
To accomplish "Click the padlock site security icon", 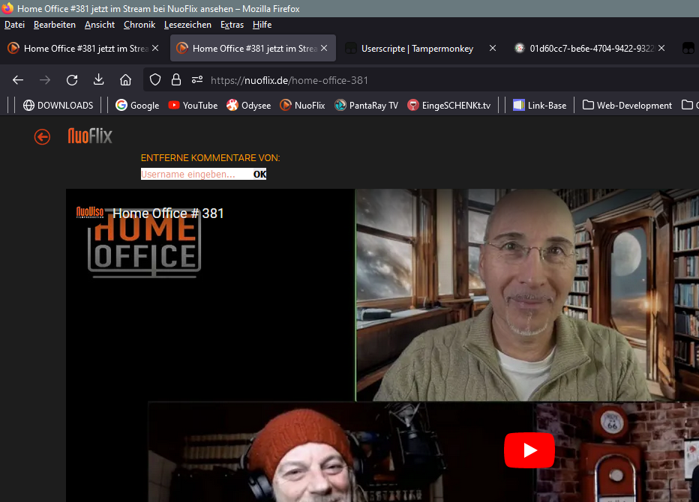I will (x=176, y=80).
